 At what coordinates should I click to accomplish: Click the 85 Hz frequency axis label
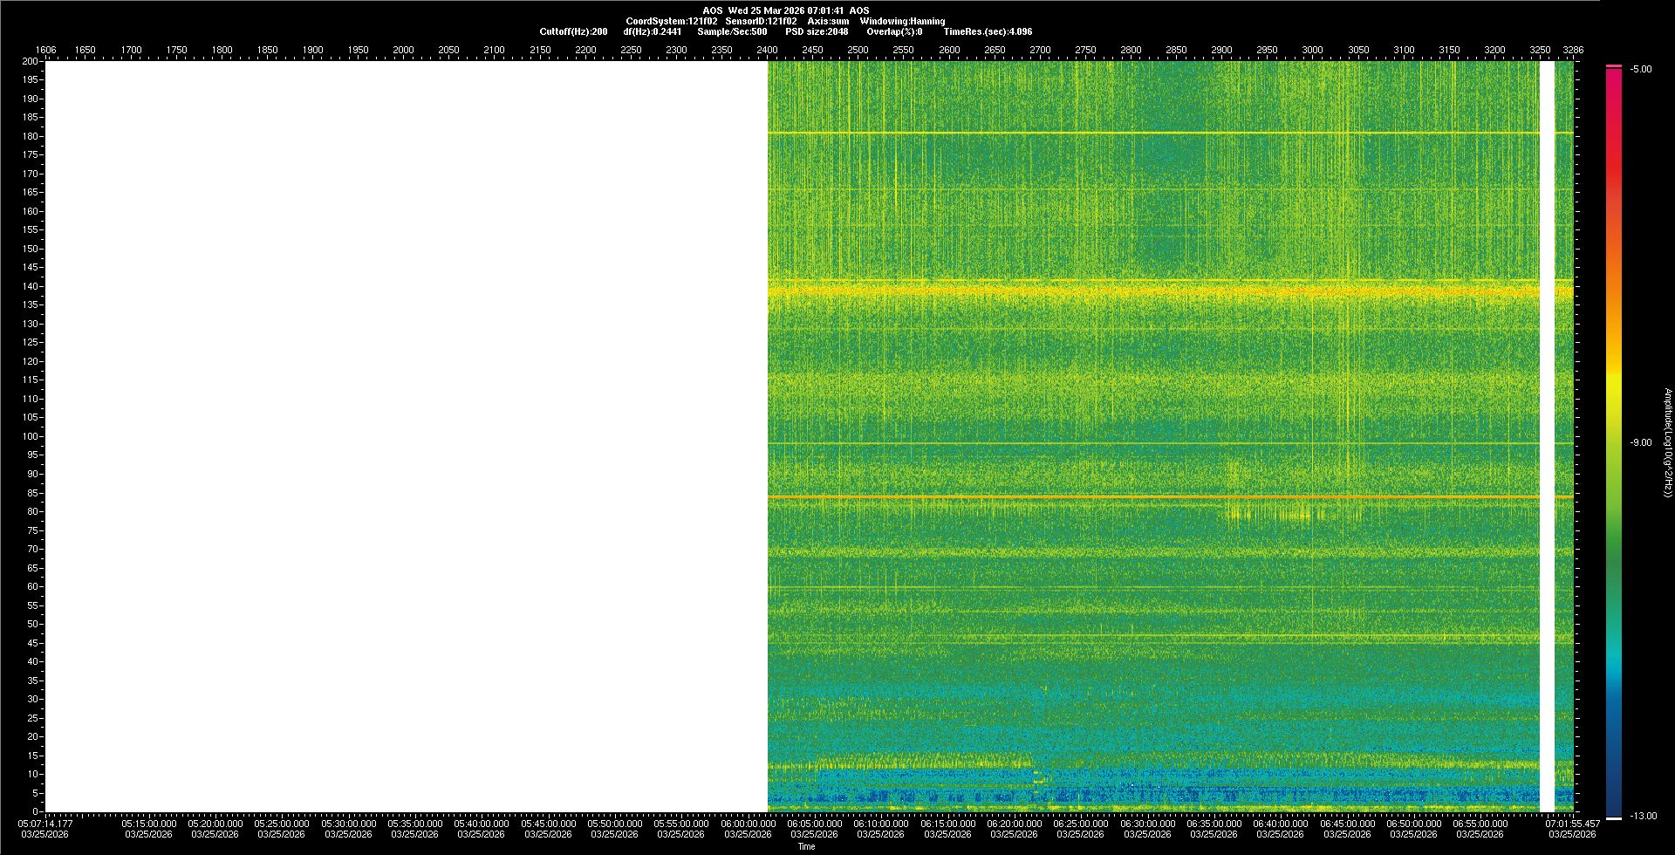(32, 493)
